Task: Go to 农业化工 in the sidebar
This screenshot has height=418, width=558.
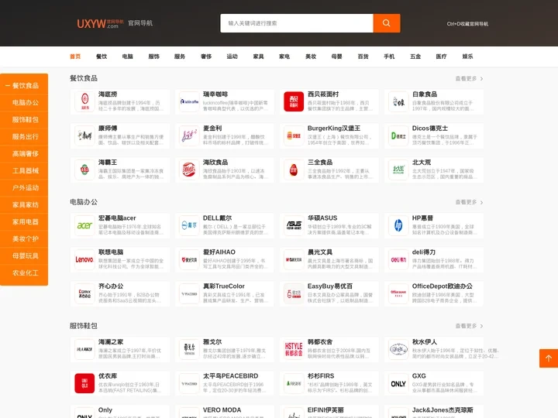Action: tap(24, 273)
